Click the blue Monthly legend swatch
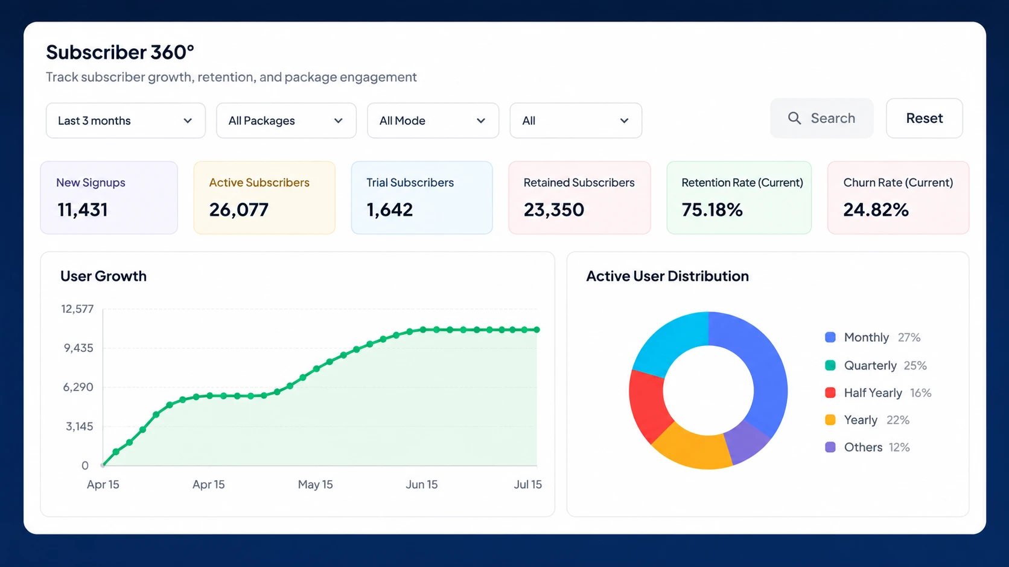 click(x=830, y=337)
